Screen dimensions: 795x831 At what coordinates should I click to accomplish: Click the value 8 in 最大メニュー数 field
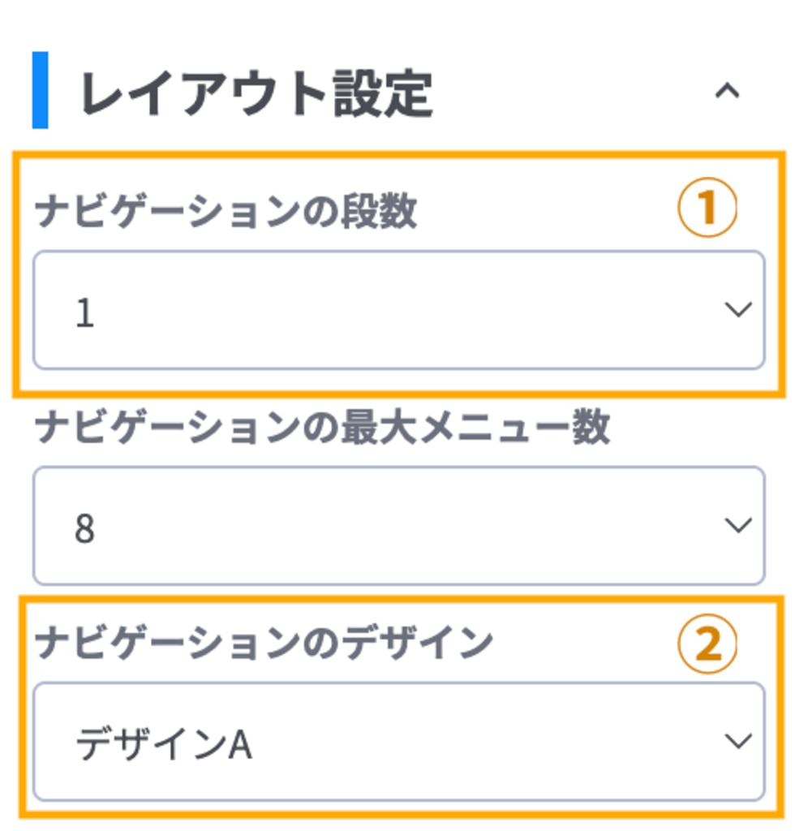(84, 528)
